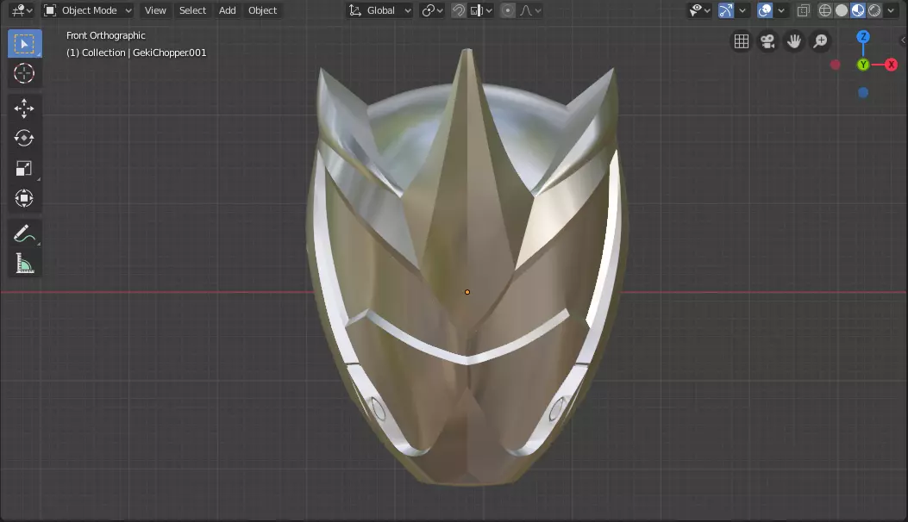
Task: Open the View menu
Action: (155, 10)
